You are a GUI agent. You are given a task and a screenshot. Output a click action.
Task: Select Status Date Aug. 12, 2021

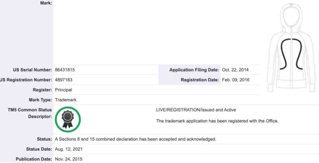click(x=69, y=149)
